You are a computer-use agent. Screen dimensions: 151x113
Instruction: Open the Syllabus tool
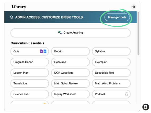click(111, 51)
